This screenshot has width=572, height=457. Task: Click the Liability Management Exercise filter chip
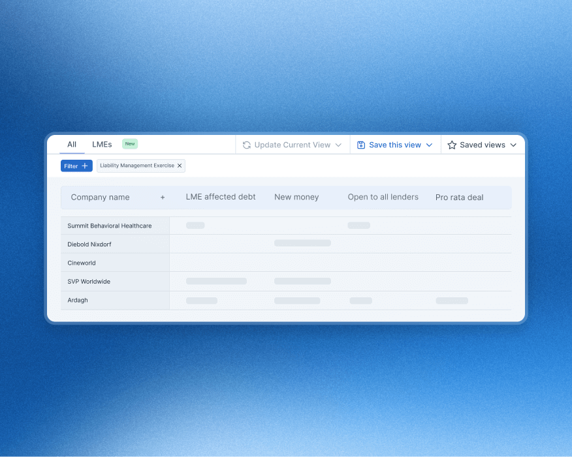tap(141, 166)
